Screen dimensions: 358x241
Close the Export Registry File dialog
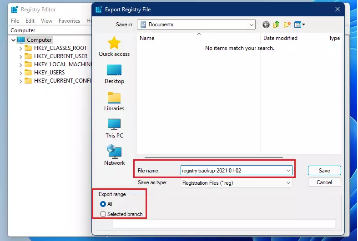[338, 9]
